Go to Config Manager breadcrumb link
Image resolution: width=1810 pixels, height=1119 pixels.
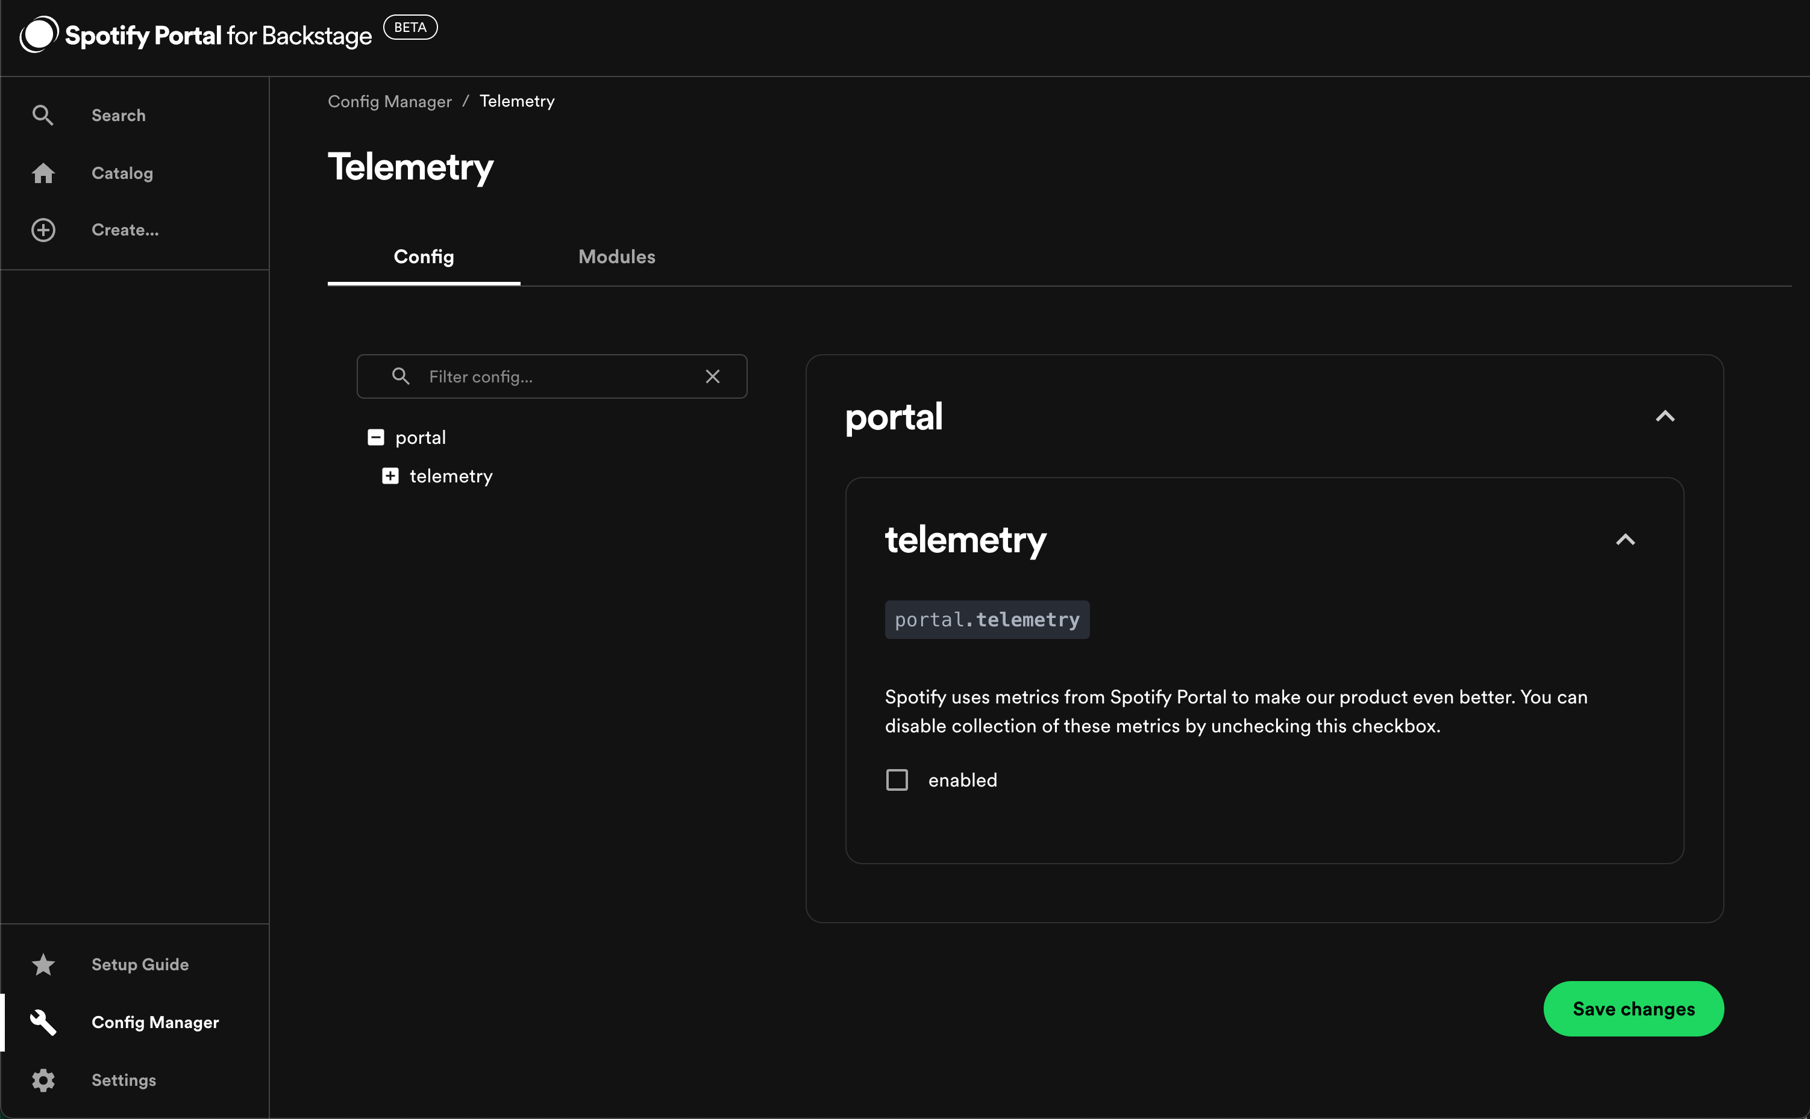click(x=389, y=101)
